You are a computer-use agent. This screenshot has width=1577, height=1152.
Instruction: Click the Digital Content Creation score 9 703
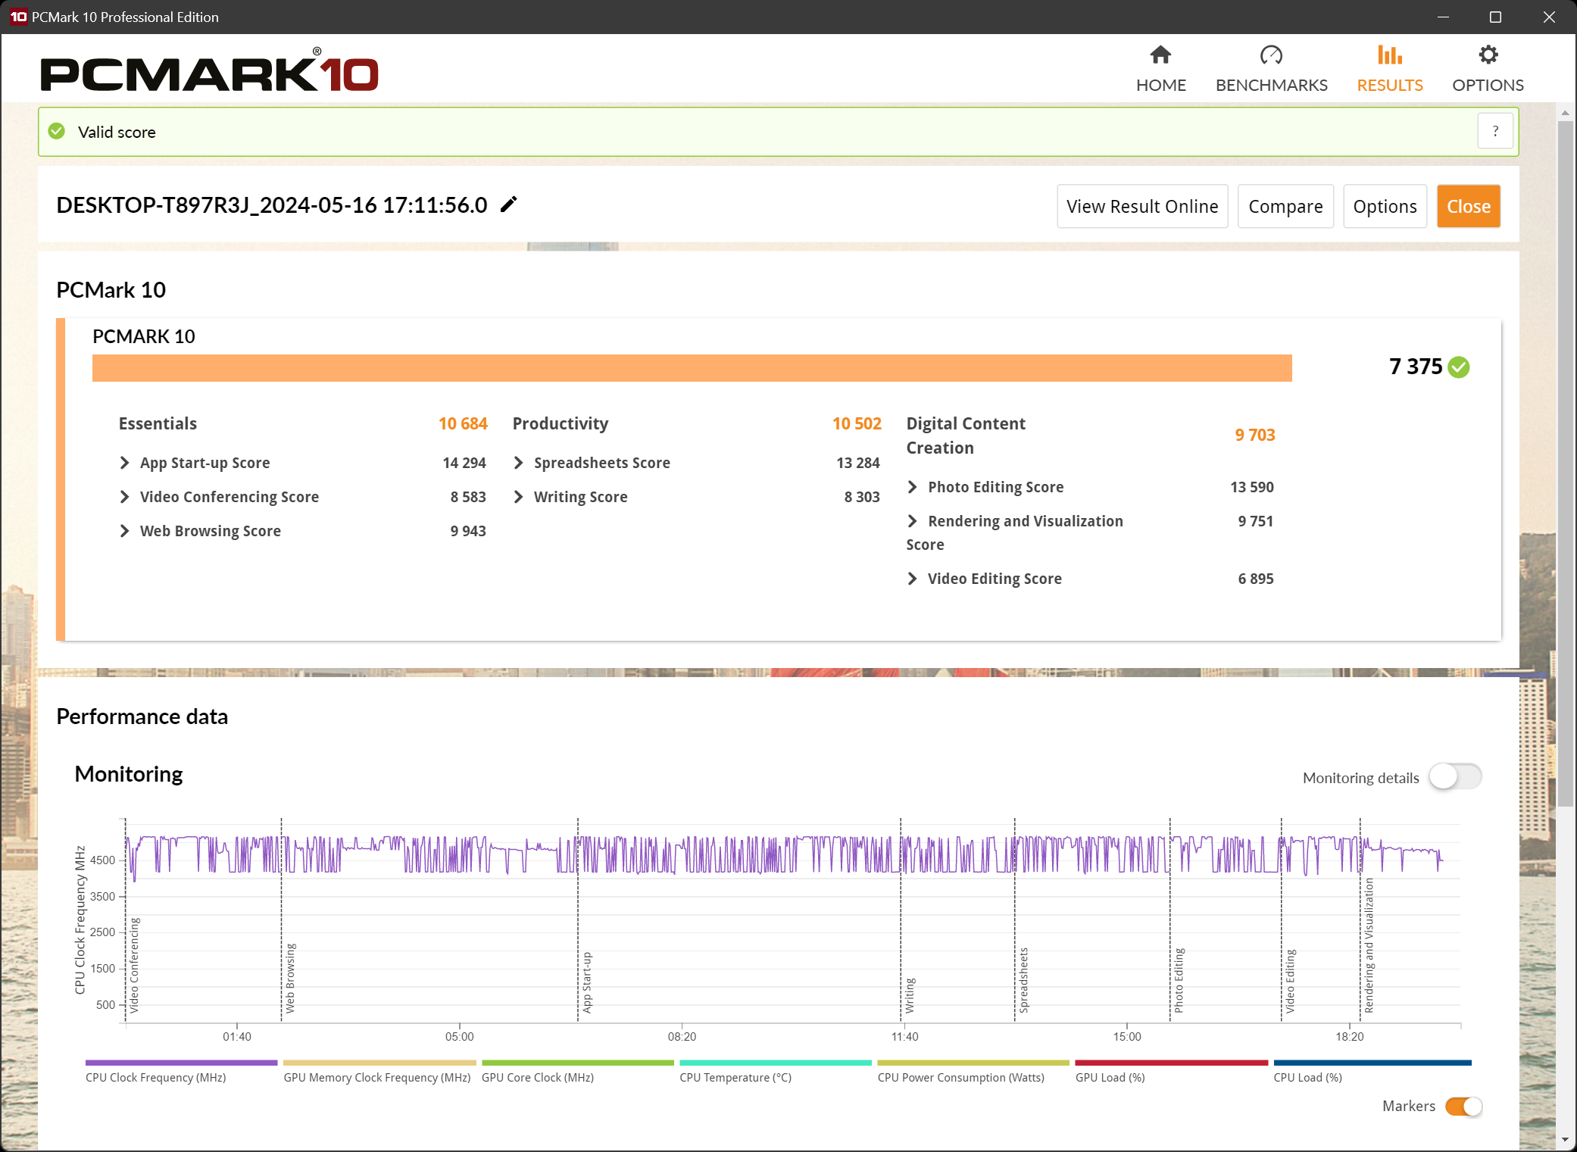[1255, 435]
